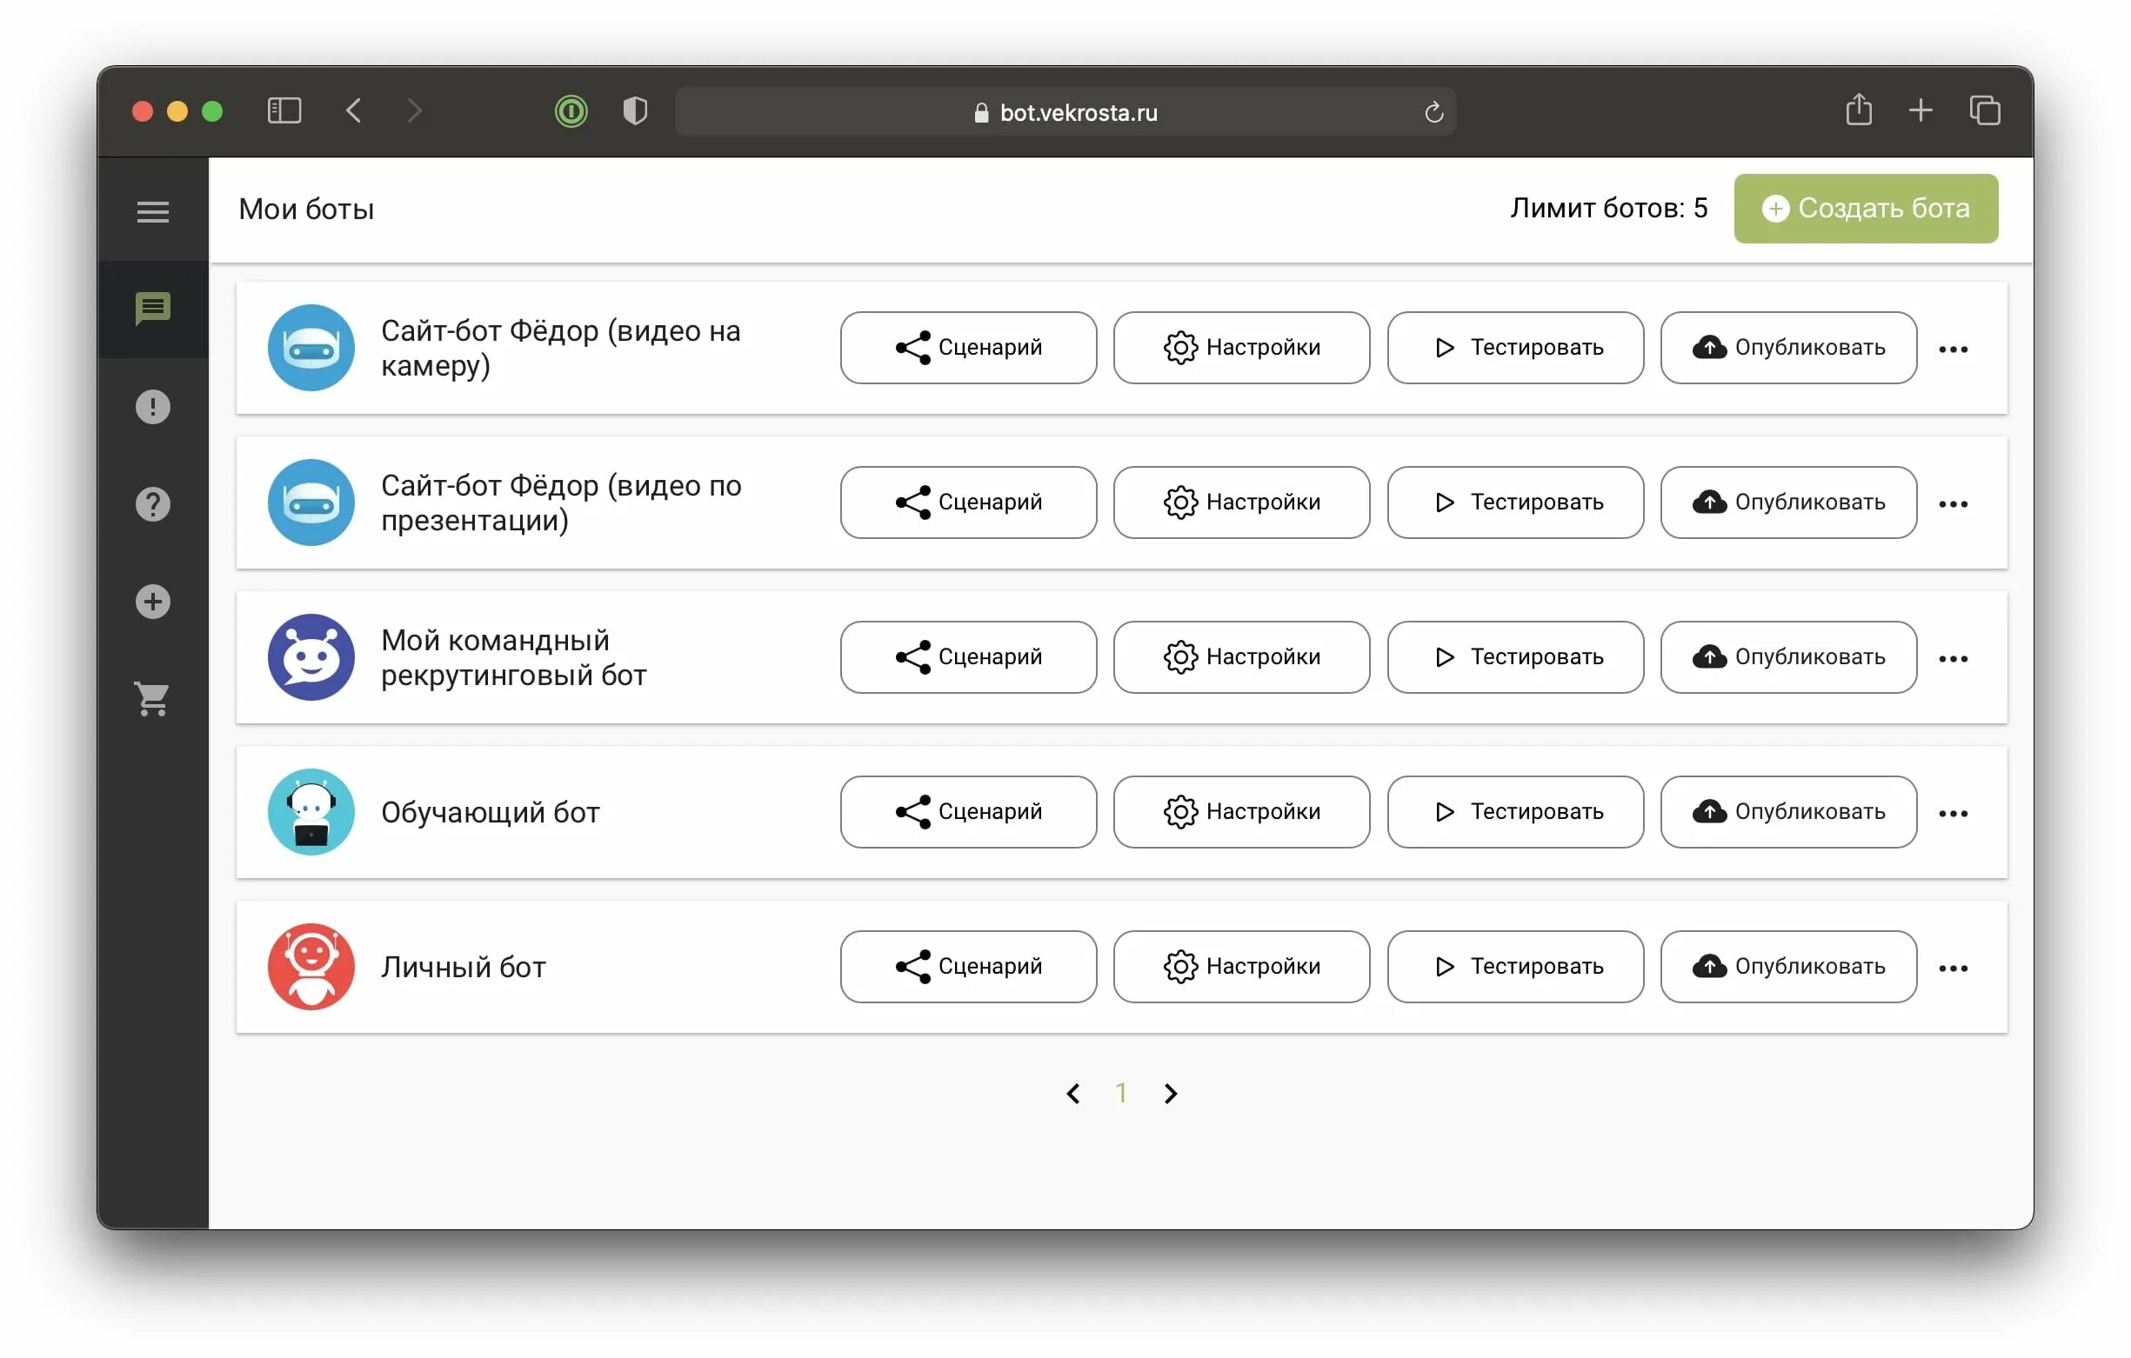Click the Обучающий бот name text
This screenshot has height=1358, width=2131.
pos(491,813)
